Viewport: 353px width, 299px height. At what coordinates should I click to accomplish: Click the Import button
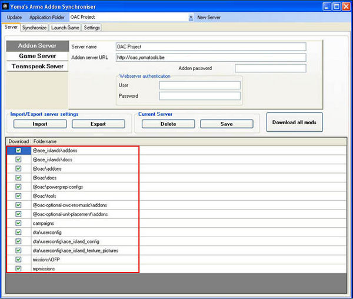coord(40,124)
